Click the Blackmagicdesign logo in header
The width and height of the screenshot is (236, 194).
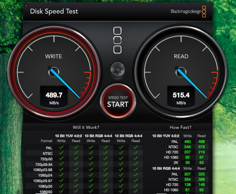tap(188, 12)
